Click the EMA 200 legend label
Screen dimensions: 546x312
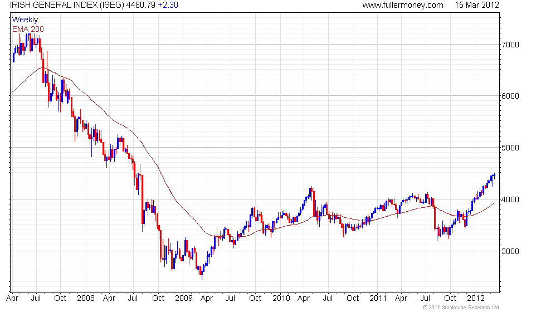pos(28,29)
